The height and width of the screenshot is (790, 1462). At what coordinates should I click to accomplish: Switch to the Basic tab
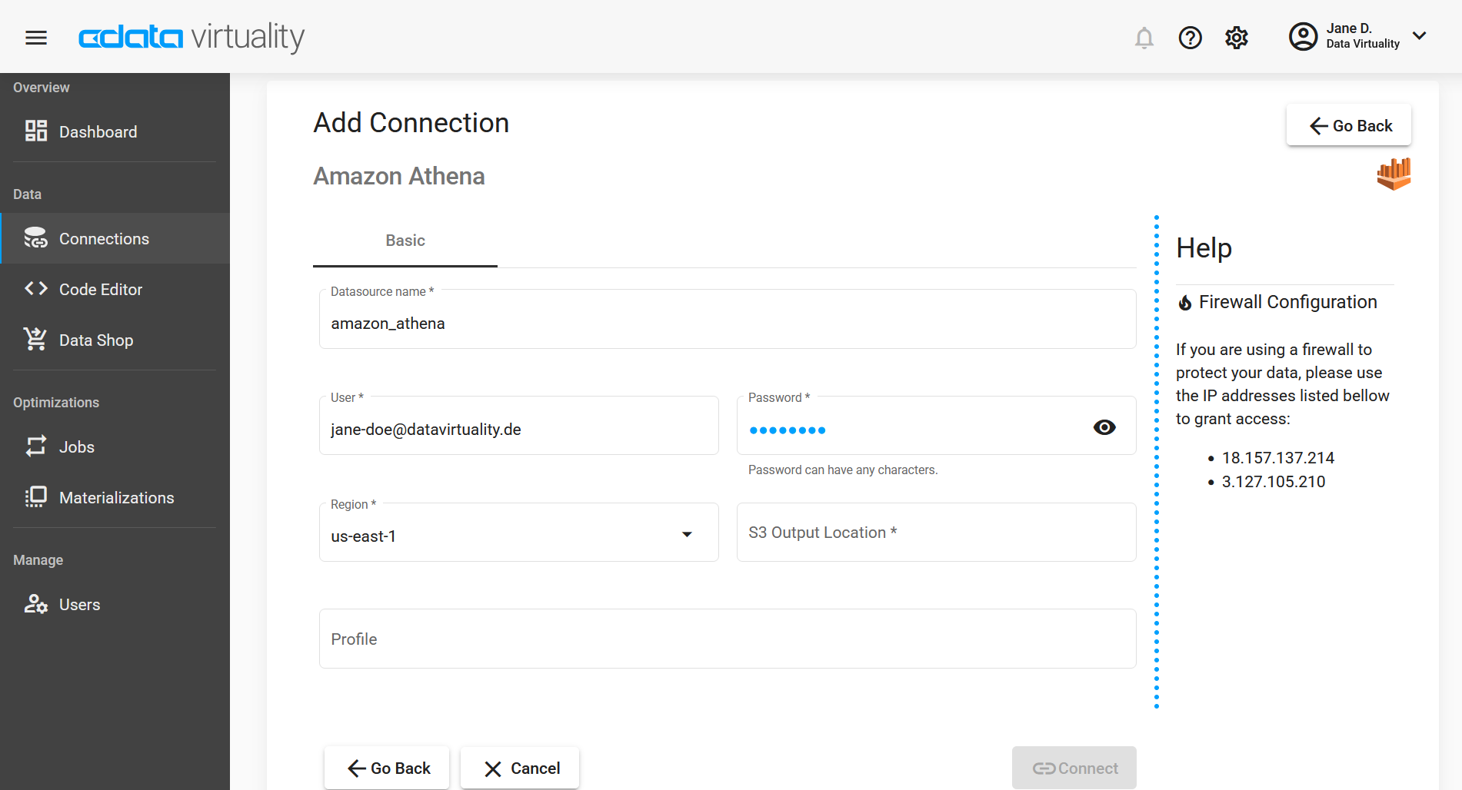click(405, 241)
